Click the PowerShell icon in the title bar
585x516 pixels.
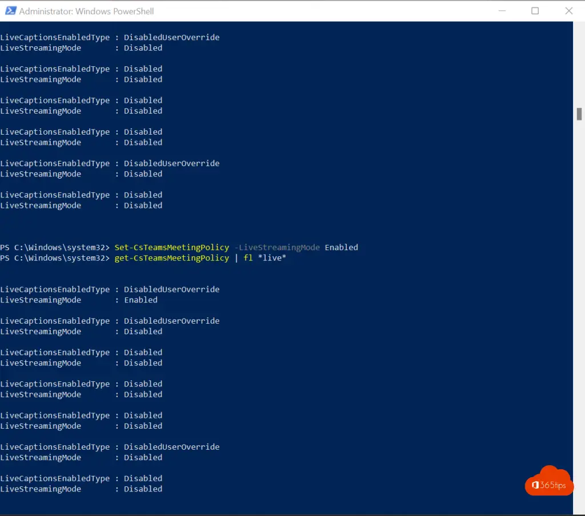(x=10, y=11)
